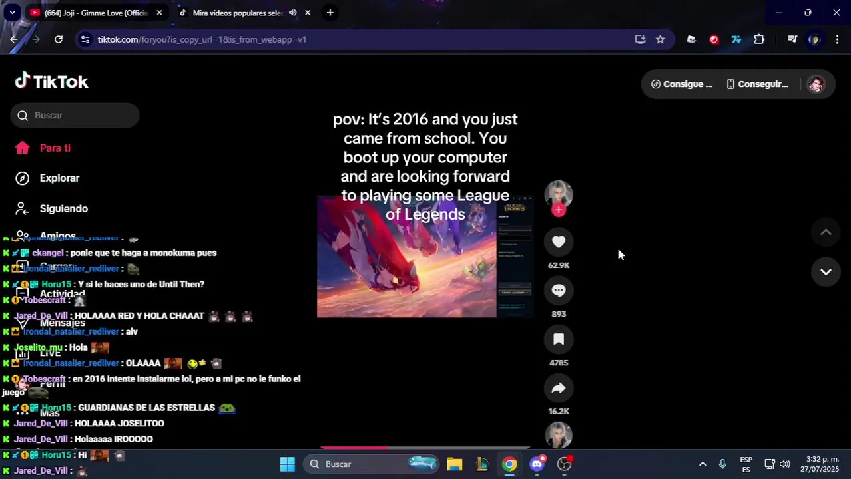Click the microphone tray icon
The image size is (851, 479).
(722, 464)
